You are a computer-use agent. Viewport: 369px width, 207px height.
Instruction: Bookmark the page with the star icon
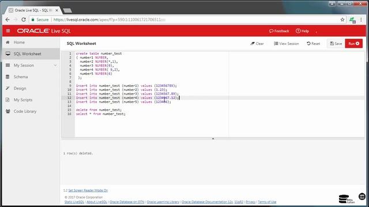(x=342, y=20)
